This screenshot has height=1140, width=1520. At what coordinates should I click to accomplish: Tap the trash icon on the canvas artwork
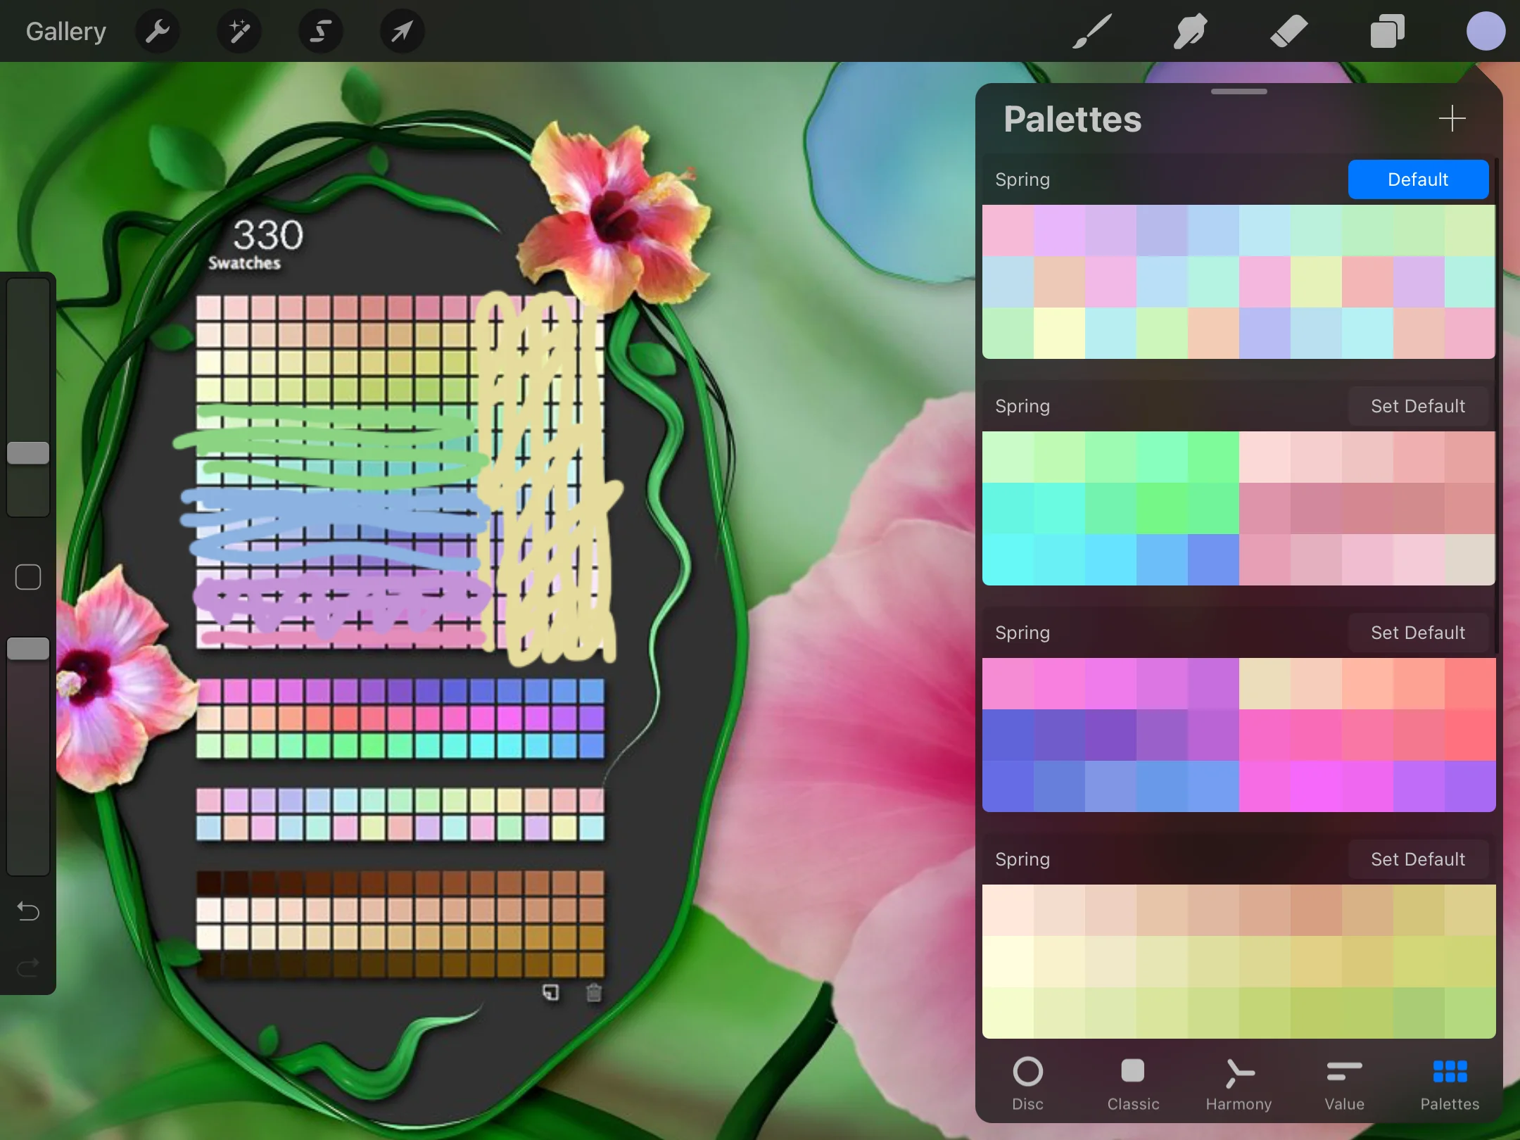(x=594, y=992)
